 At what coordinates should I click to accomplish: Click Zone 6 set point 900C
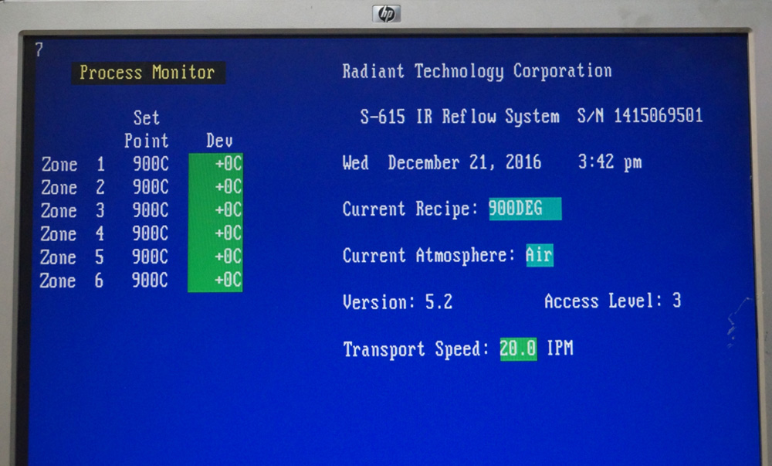[x=149, y=280]
